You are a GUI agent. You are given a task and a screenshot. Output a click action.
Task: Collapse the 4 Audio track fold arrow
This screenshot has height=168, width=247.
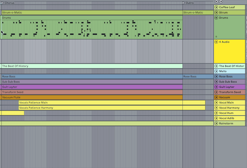point(216,42)
